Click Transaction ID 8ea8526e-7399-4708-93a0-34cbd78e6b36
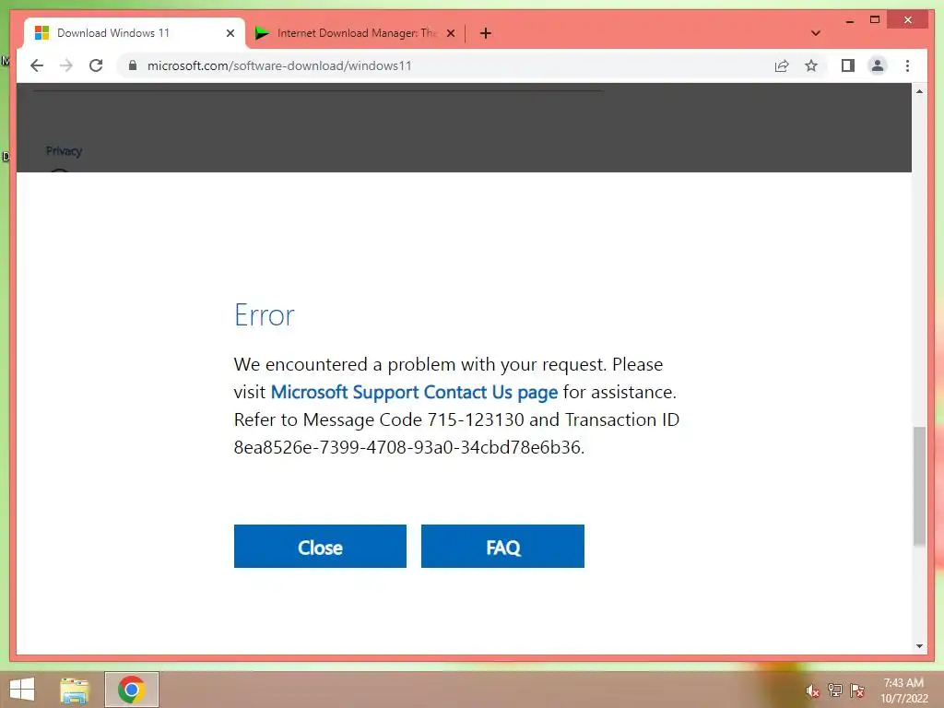The height and width of the screenshot is (708, 944). tap(407, 447)
